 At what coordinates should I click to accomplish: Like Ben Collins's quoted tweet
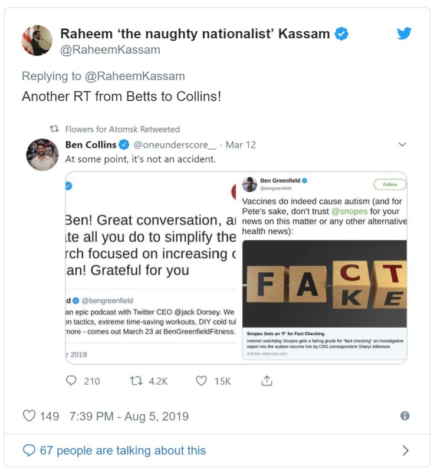point(201,381)
